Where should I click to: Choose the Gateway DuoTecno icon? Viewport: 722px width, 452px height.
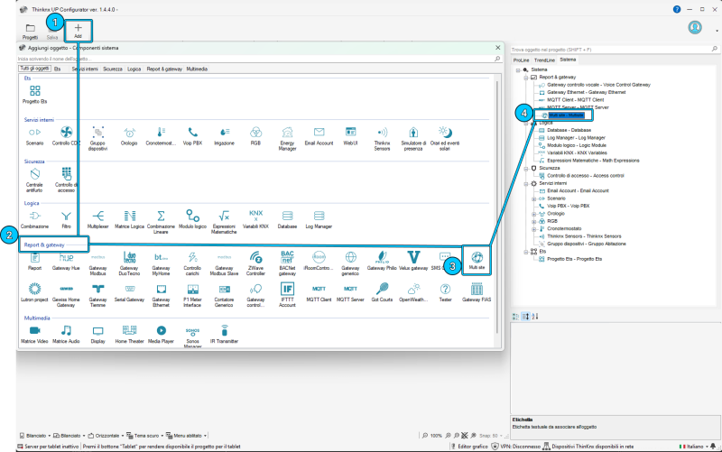click(x=129, y=263)
